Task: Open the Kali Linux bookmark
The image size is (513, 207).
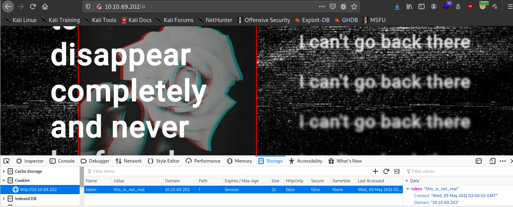Action: (x=21, y=20)
